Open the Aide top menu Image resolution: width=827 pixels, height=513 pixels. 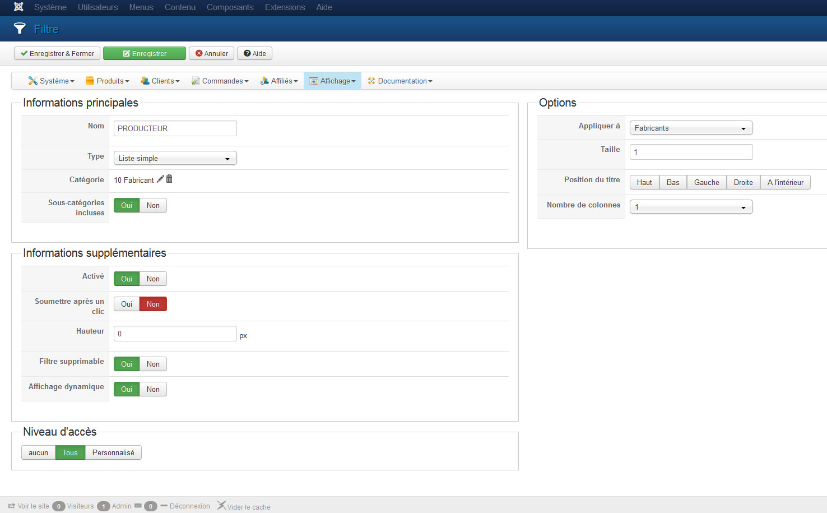[324, 7]
